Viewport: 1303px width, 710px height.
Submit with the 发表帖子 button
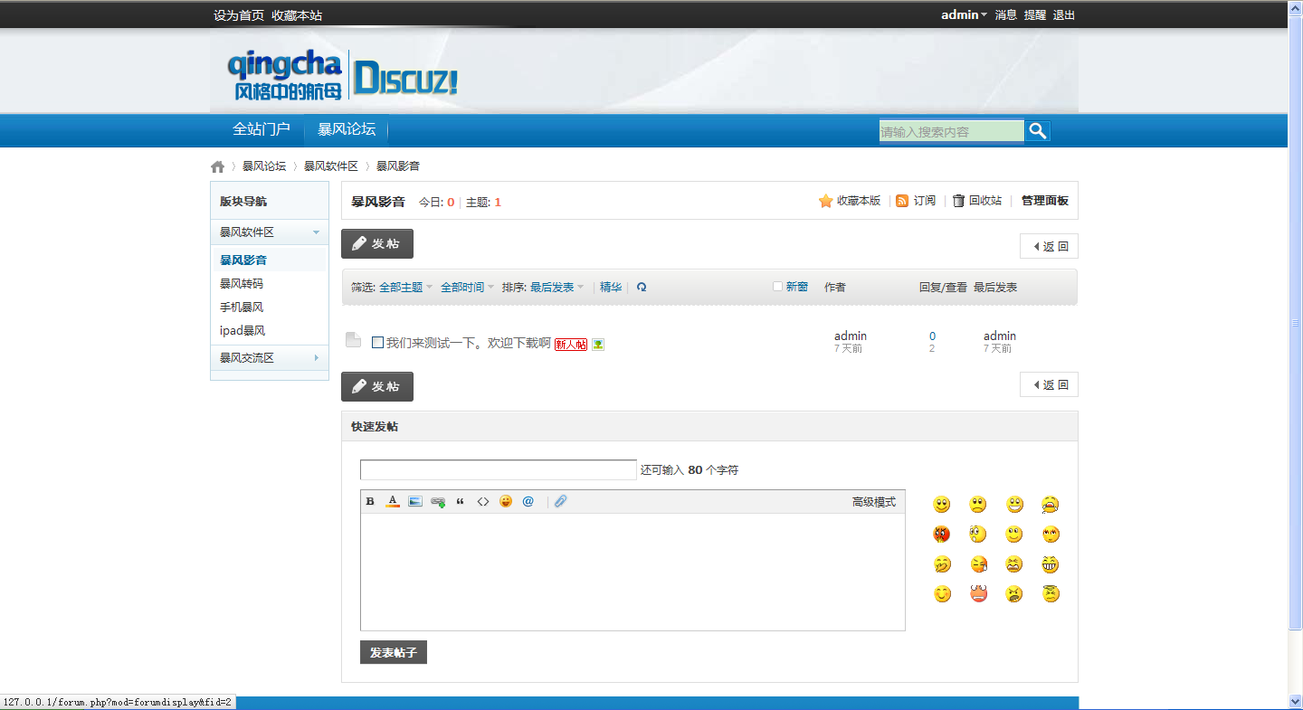point(394,652)
